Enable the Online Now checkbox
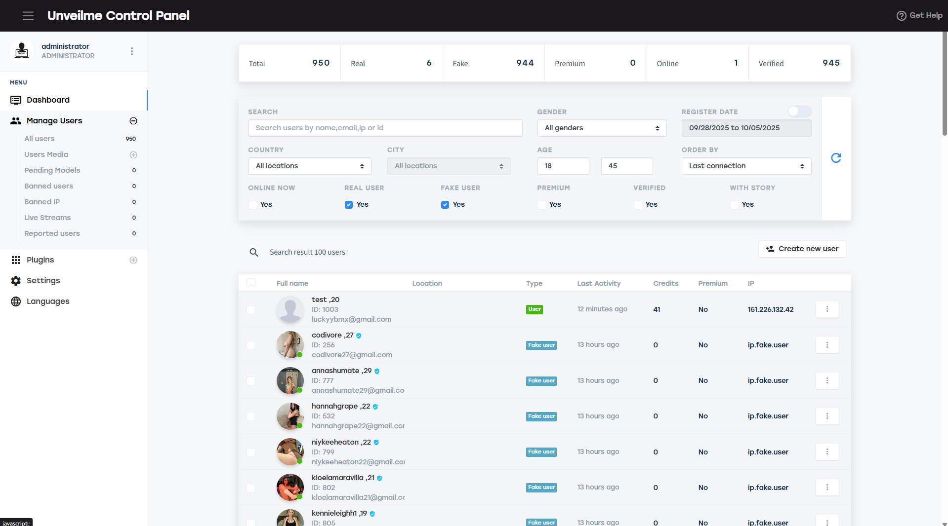 253,205
